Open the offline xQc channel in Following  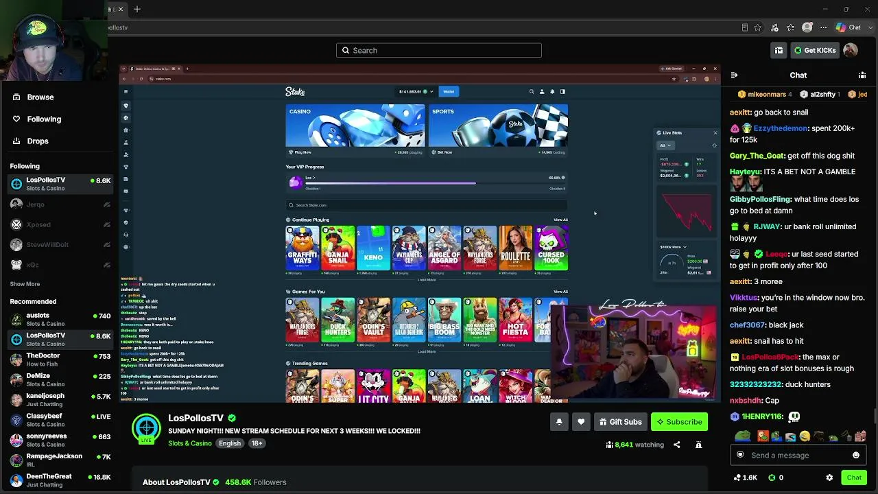60,265
